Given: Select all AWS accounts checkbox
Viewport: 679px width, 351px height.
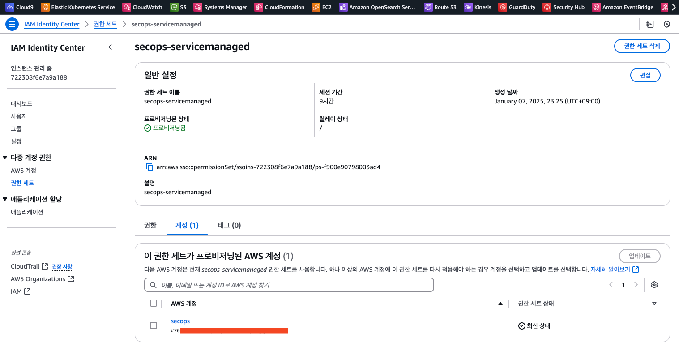Looking at the screenshot, I should [154, 303].
